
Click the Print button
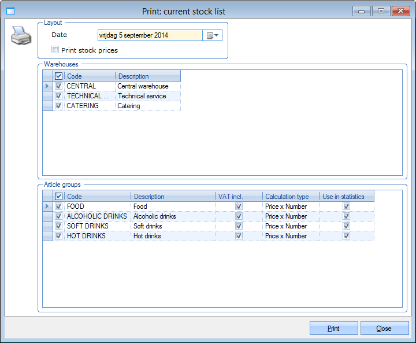pyautogui.click(x=333, y=329)
